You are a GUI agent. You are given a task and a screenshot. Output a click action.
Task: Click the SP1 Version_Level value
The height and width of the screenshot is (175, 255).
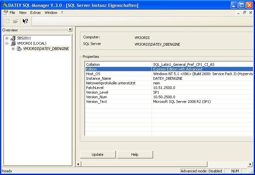tap(156, 92)
